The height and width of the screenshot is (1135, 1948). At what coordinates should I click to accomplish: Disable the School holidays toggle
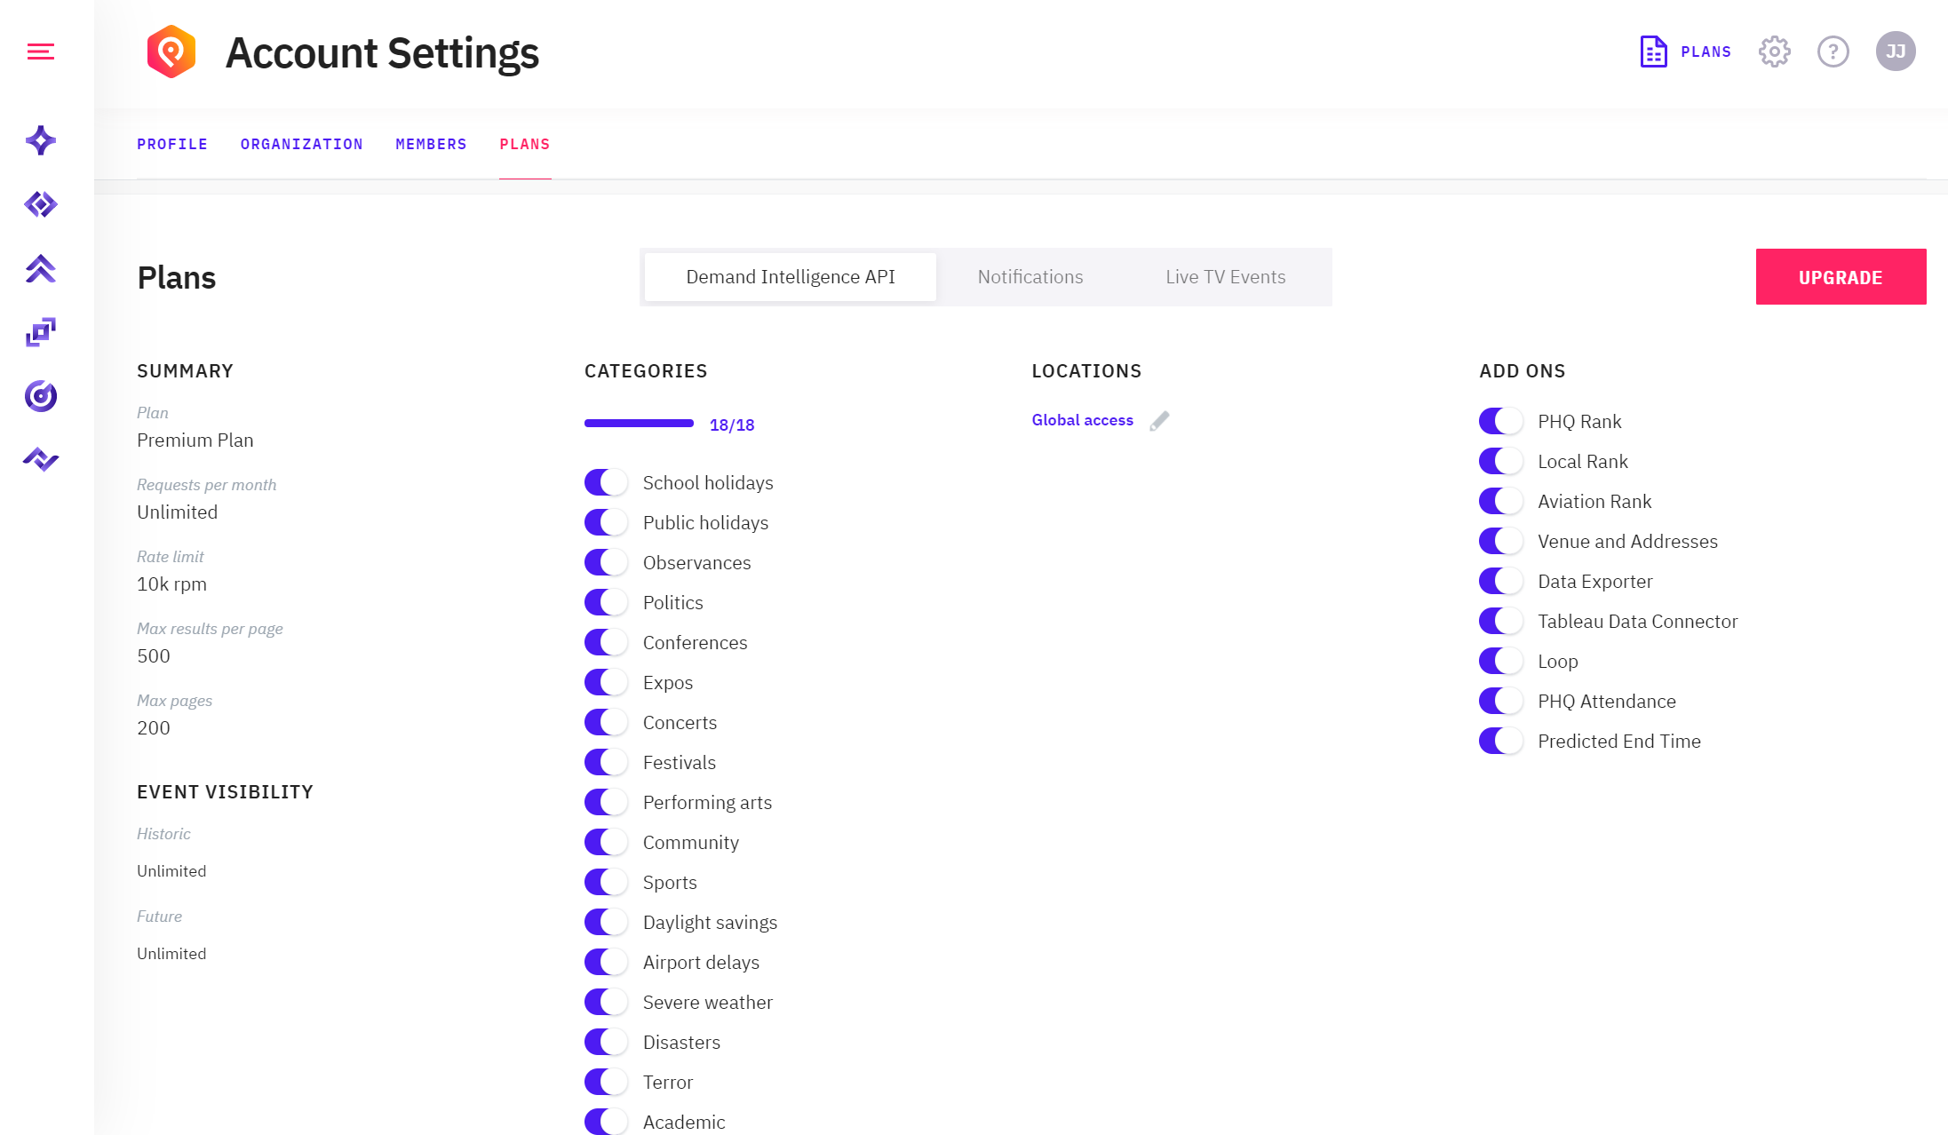607,482
